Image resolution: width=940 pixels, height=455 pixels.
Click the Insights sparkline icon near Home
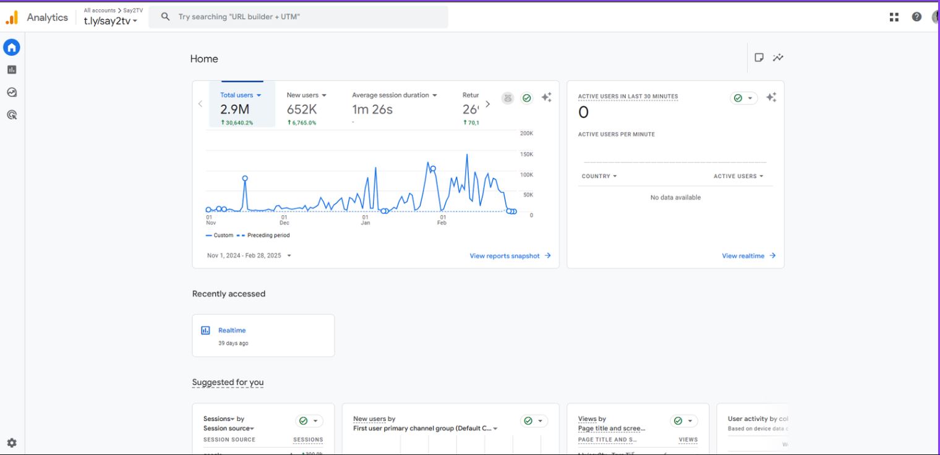[x=778, y=57]
